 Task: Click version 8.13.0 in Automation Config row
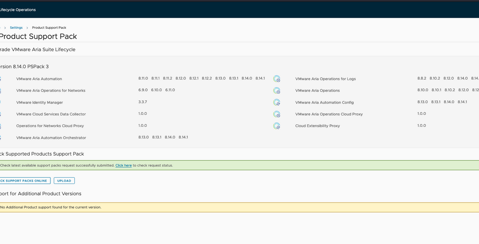tap(422, 102)
